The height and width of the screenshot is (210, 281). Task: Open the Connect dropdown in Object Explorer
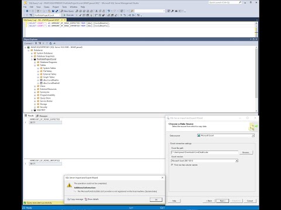click(29, 43)
